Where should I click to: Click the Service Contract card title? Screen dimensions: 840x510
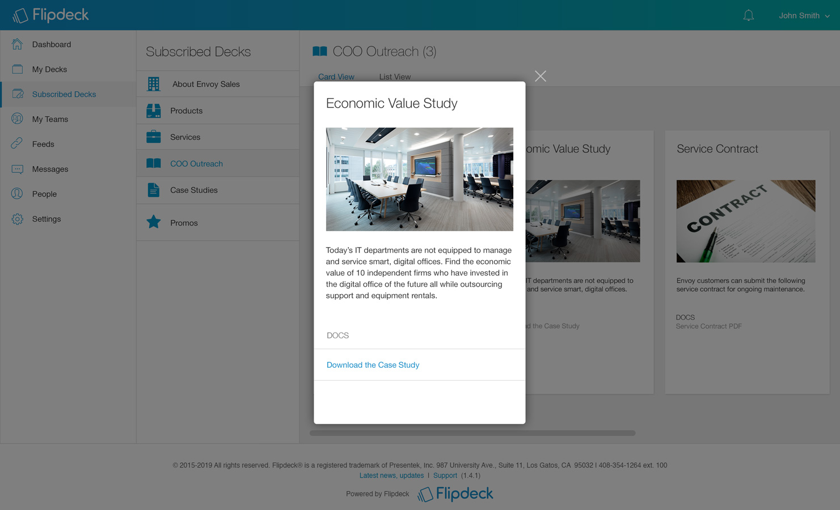[x=717, y=148]
